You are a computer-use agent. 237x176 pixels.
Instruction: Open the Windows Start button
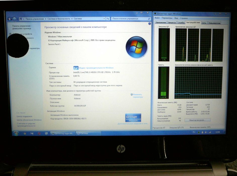[x=16, y=133]
